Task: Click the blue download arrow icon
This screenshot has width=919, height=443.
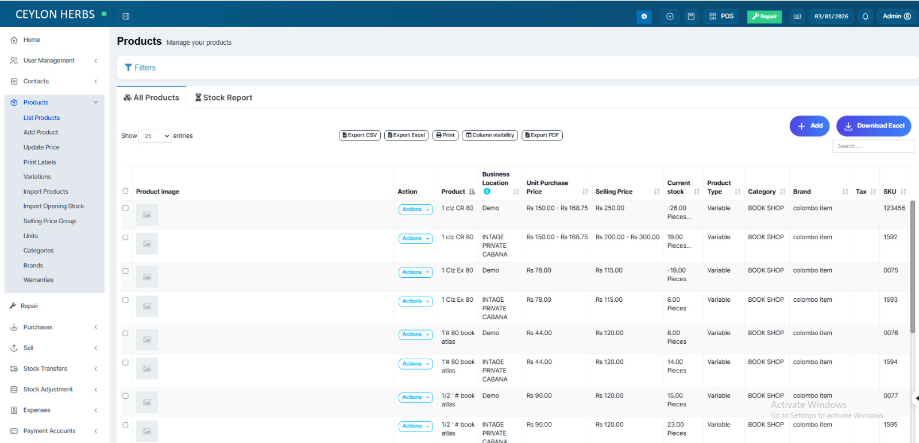Action: [x=644, y=16]
